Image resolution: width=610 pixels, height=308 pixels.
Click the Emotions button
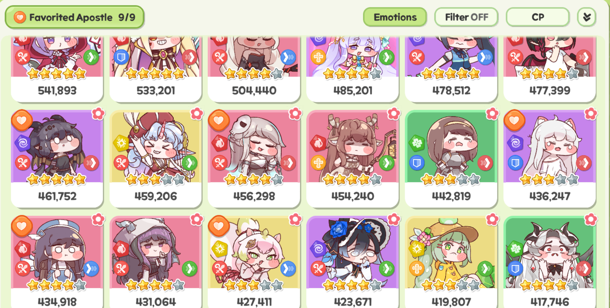pos(395,17)
